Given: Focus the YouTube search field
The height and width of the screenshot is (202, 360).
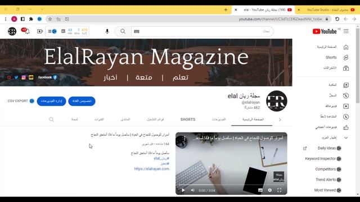Looking at the screenshot, I should tap(202, 31).
